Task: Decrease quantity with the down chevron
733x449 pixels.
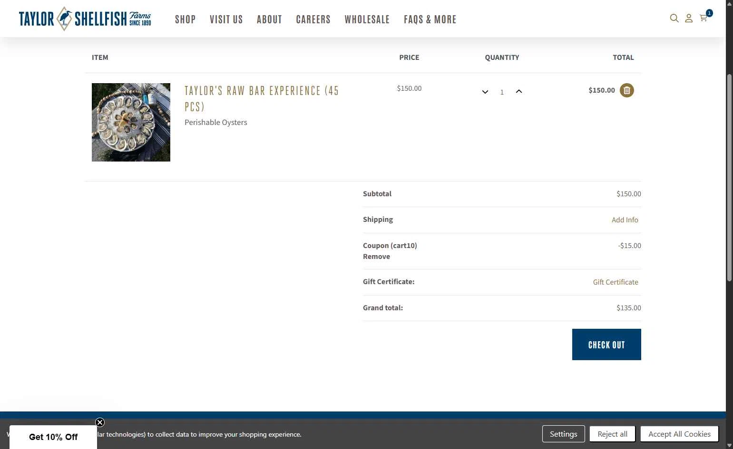Action: pyautogui.click(x=485, y=92)
